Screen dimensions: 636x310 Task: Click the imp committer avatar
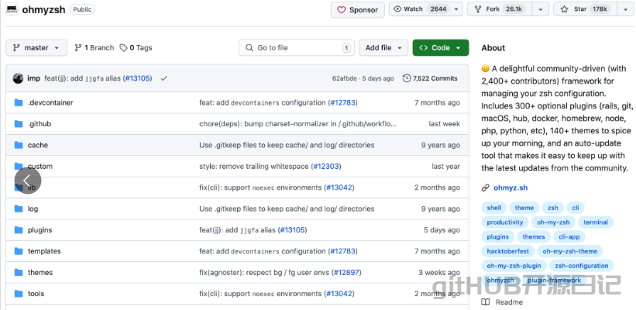(x=18, y=78)
